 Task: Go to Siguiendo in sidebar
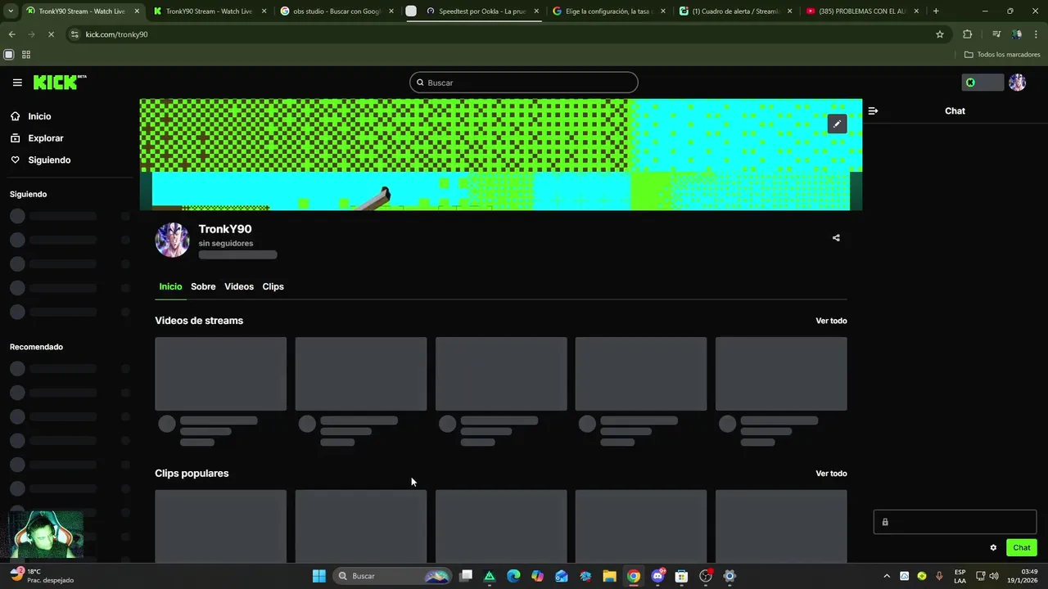[49, 160]
